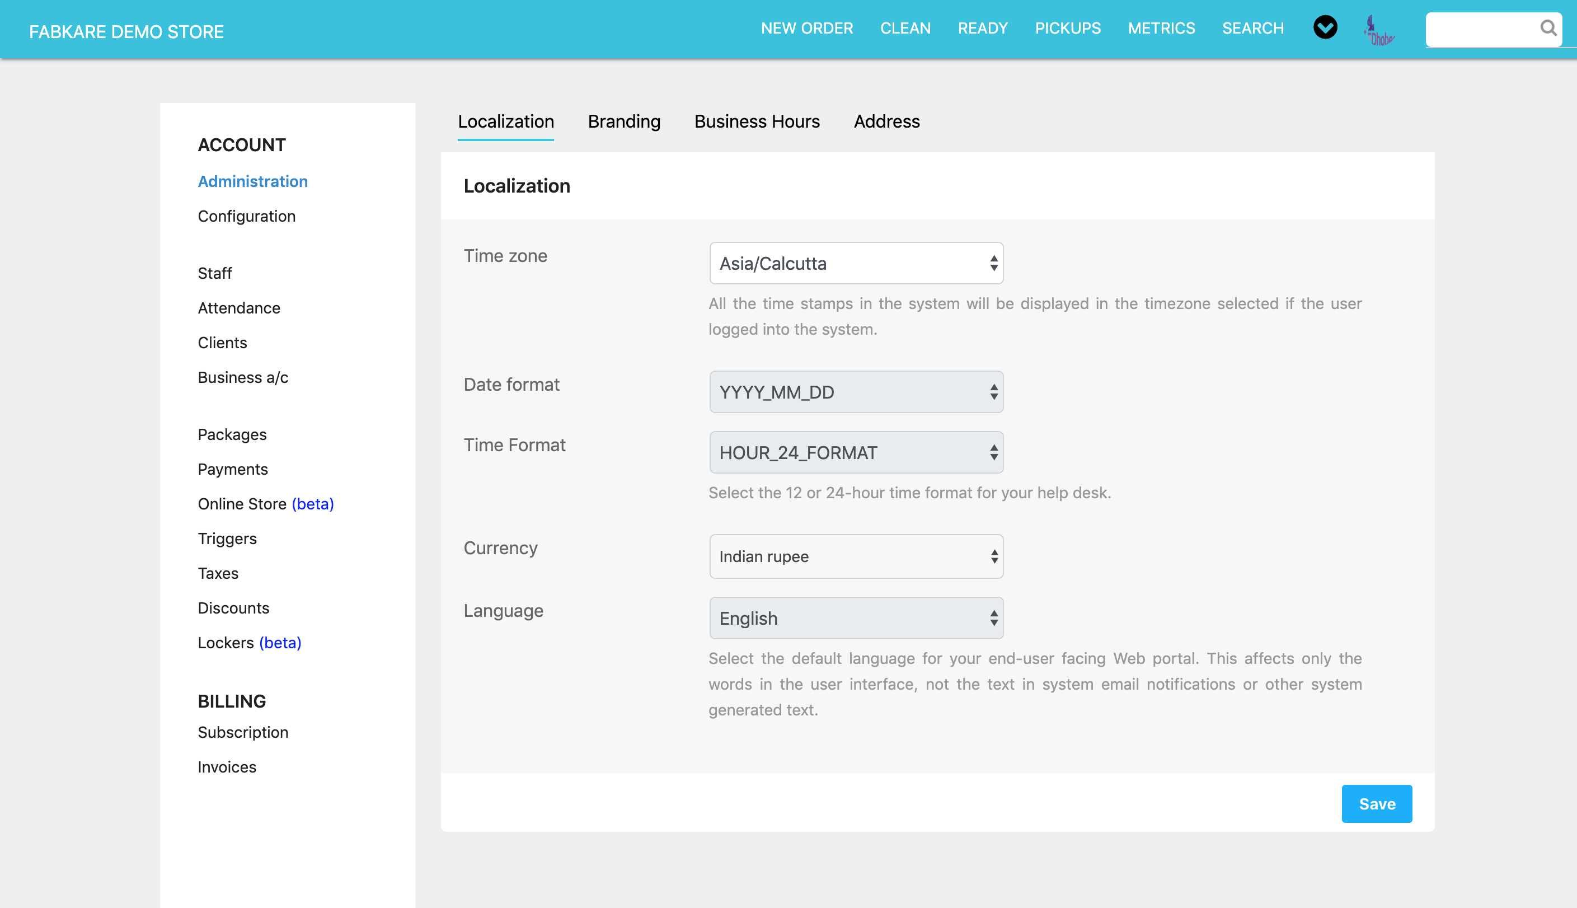This screenshot has width=1577, height=908.
Task: Expand the Time Format selector
Action: pyautogui.click(x=856, y=453)
